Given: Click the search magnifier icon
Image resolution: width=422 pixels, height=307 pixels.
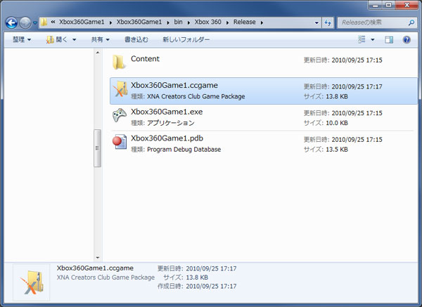Looking at the screenshot, I should click(x=411, y=23).
